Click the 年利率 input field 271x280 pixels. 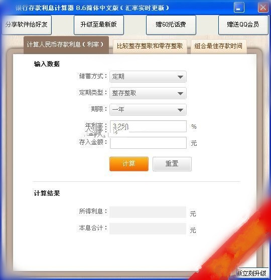[148, 126]
